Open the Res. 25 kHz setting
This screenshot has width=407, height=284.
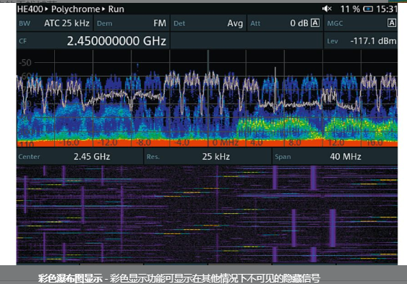coord(208,156)
